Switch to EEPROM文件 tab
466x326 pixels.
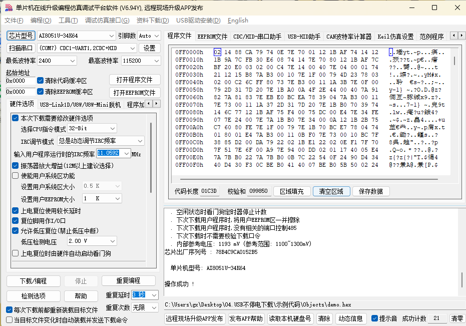pyautogui.click(x=212, y=37)
